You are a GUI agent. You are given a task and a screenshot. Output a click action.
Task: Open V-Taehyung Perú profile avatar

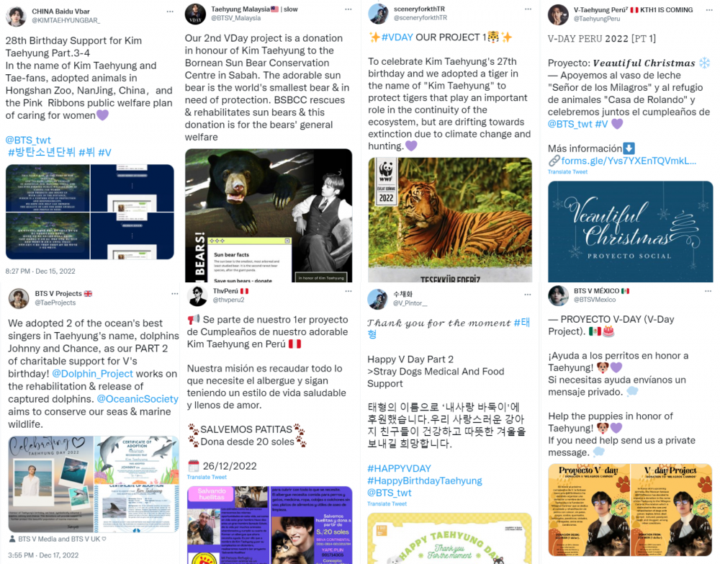click(558, 14)
